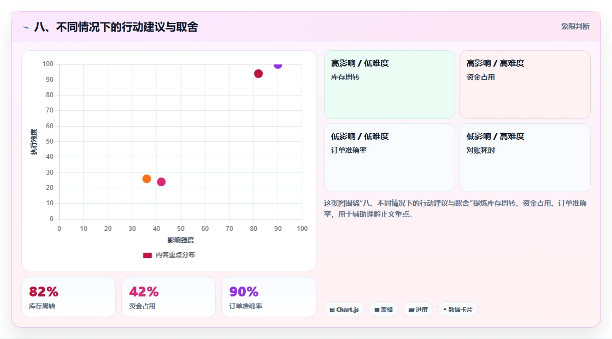Click the table icon in 表格 chip
612x339 pixels.
point(377,310)
